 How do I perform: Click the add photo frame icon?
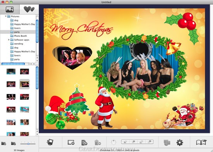point(71,142)
